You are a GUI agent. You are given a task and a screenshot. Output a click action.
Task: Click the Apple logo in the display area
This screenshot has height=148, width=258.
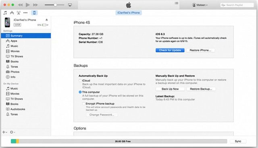coord(129,5)
